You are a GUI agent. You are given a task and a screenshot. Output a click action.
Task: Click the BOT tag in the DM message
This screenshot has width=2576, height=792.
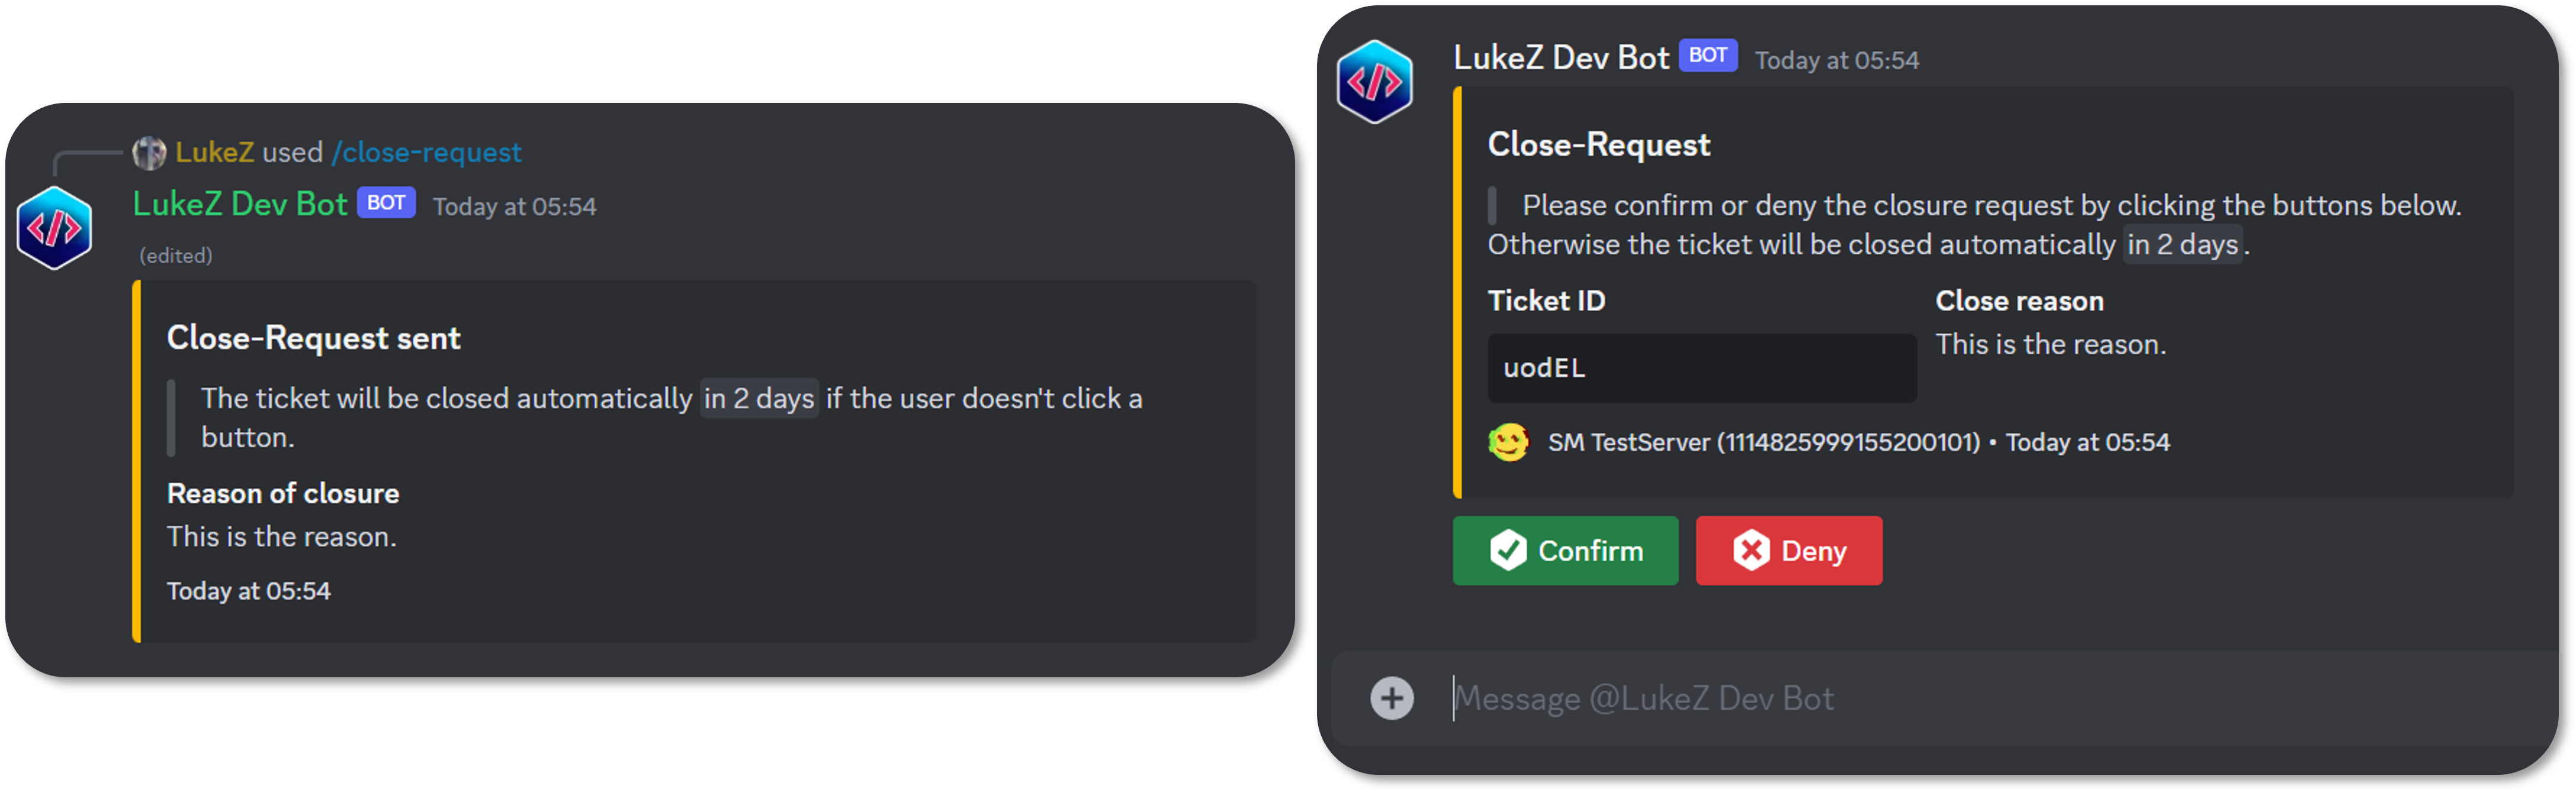(x=1708, y=56)
